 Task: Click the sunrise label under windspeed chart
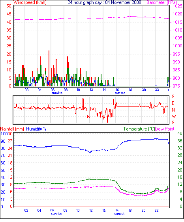pyautogui.click(x=57, y=93)
